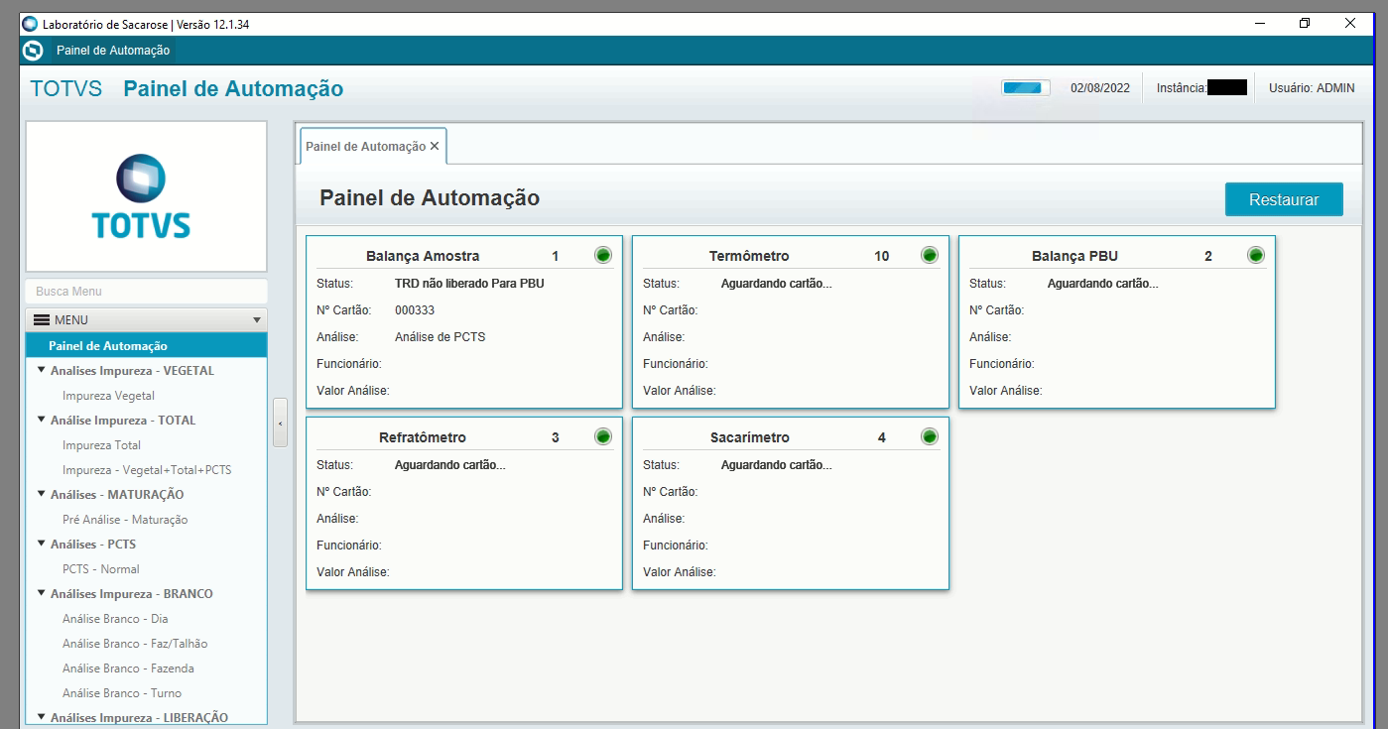Collapse the sidebar with the arrow handle
The image size is (1388, 729).
pyautogui.click(x=281, y=423)
